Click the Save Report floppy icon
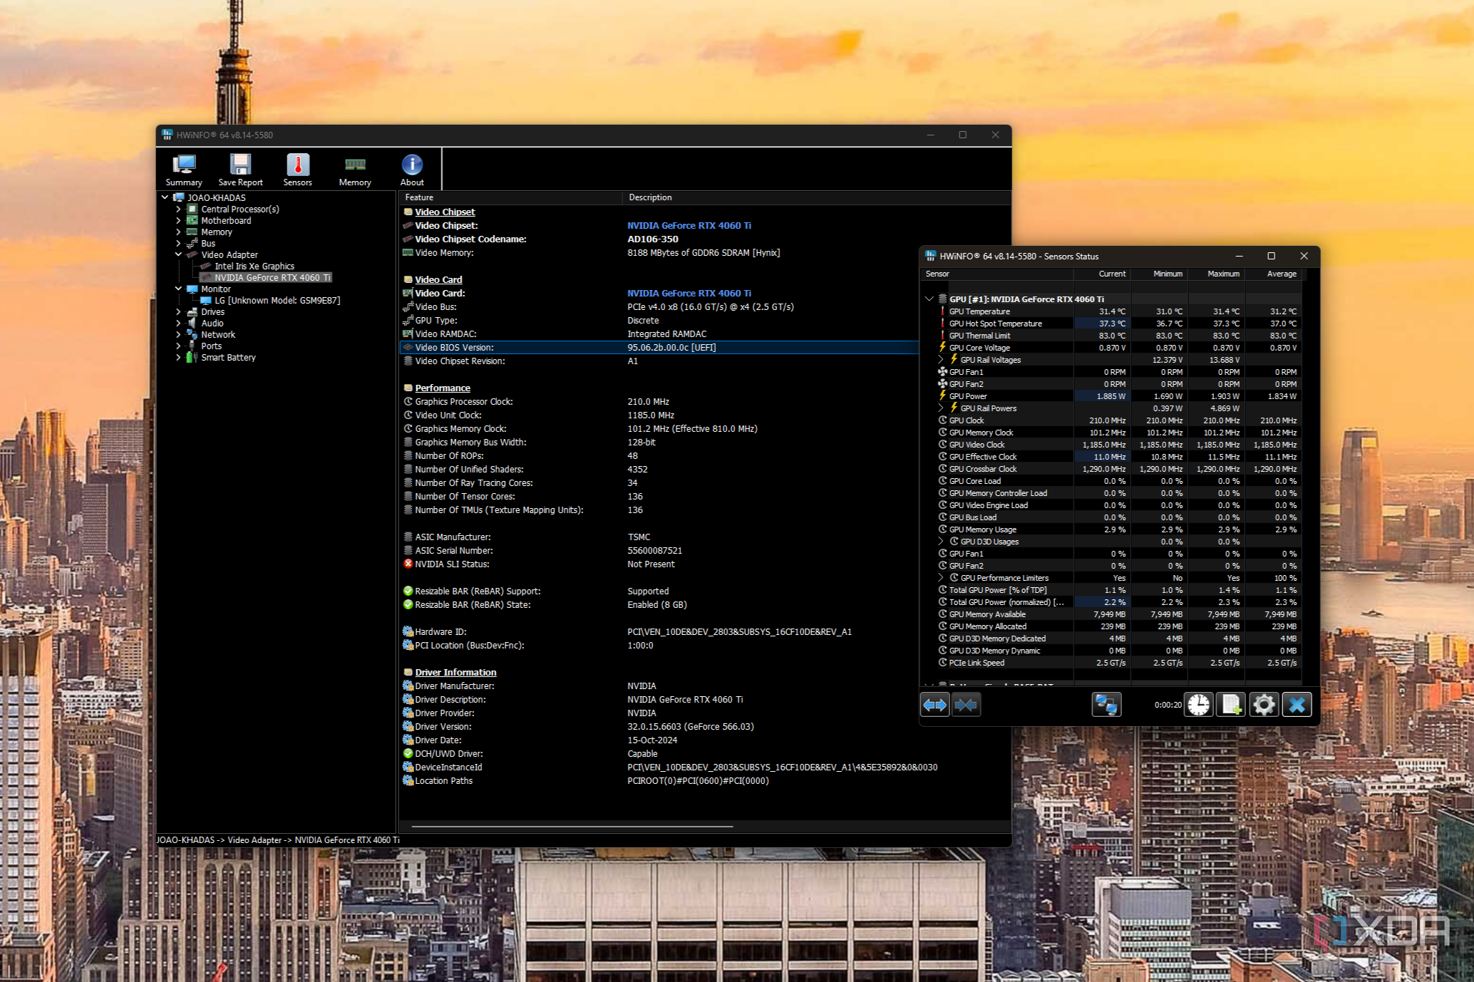 (x=240, y=170)
